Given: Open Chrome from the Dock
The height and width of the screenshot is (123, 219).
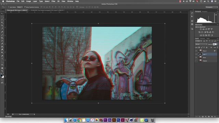Looking at the screenshot, I should (x=79, y=120).
